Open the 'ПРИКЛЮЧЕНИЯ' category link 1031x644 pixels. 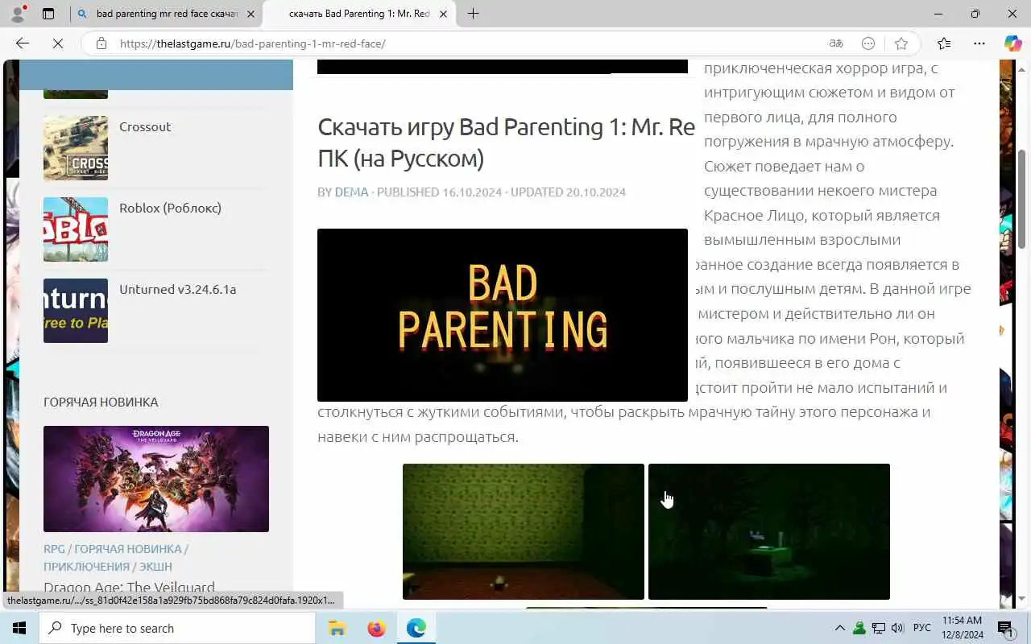86,567
